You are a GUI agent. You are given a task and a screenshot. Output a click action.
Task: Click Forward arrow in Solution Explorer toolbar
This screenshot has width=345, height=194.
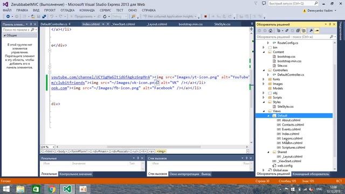tap(265, 31)
